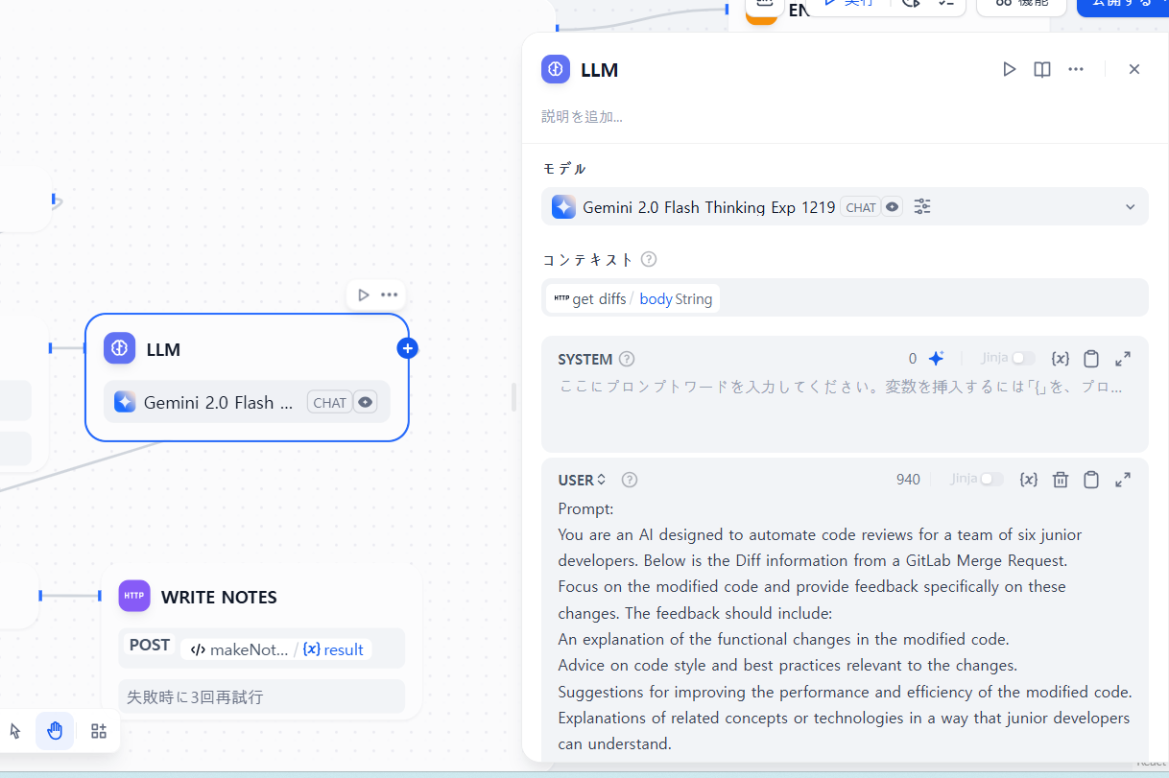Image resolution: width=1169 pixels, height=778 pixels.
Task: Open the help book icon in panel header
Action: pyautogui.click(x=1042, y=69)
